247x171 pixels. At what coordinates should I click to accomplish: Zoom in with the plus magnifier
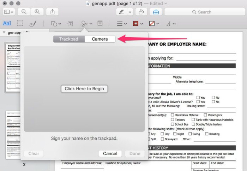(x=37, y=12)
